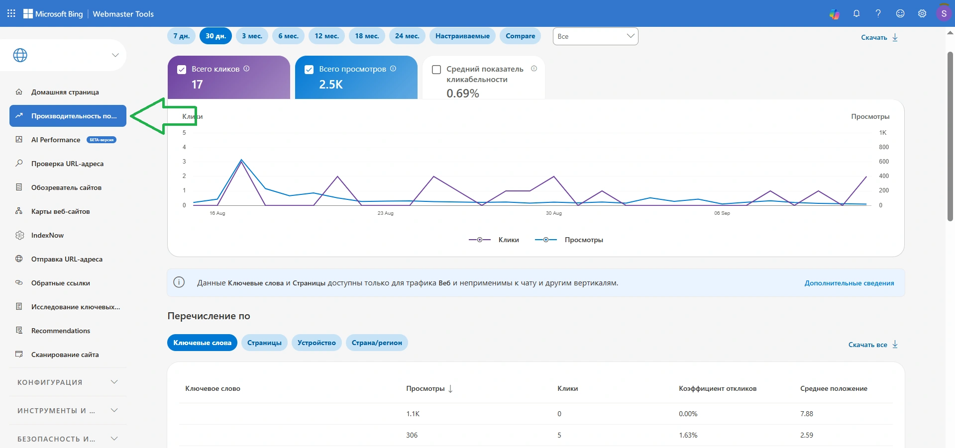Select the 6 мес. date range

coord(289,36)
